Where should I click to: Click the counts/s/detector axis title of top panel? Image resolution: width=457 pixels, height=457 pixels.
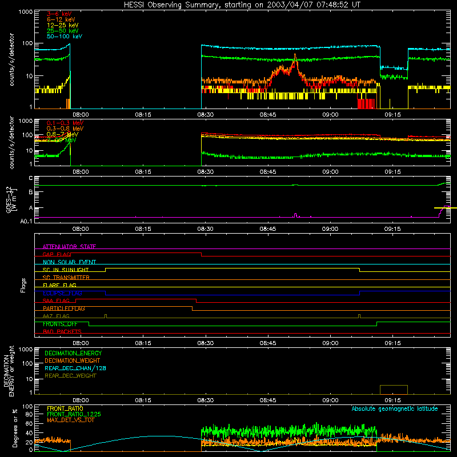[x=11, y=59]
